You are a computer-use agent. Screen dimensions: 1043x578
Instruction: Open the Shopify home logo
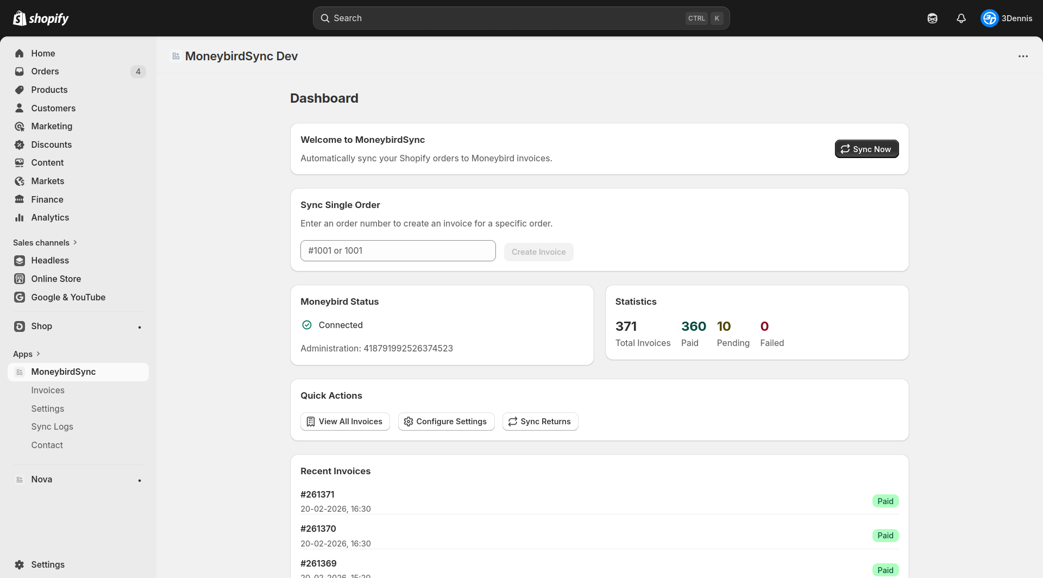[41, 18]
